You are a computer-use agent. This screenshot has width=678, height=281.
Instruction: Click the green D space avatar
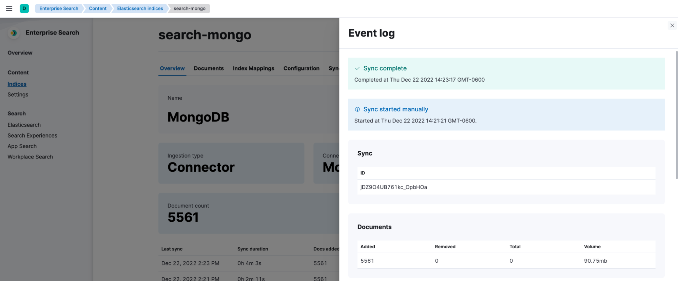[x=24, y=8]
